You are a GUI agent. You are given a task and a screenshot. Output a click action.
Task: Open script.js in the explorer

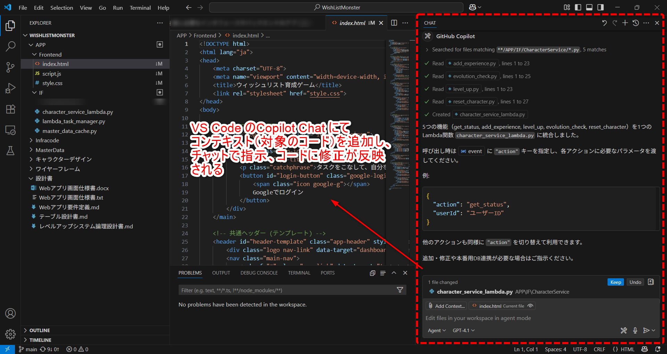coord(51,74)
